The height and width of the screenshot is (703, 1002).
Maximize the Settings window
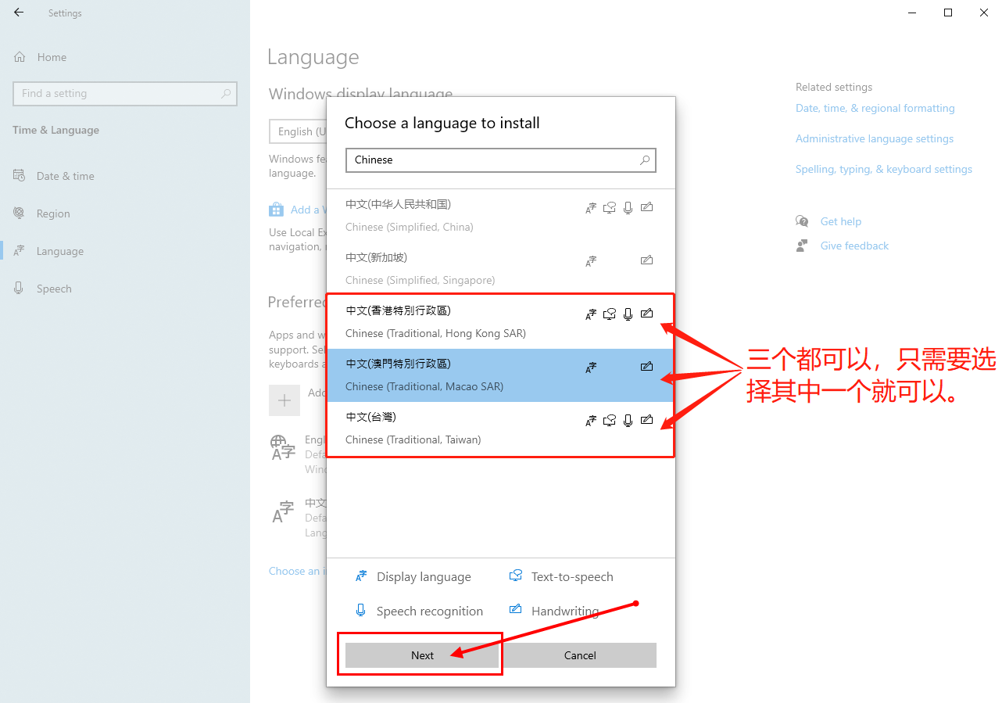click(x=948, y=13)
